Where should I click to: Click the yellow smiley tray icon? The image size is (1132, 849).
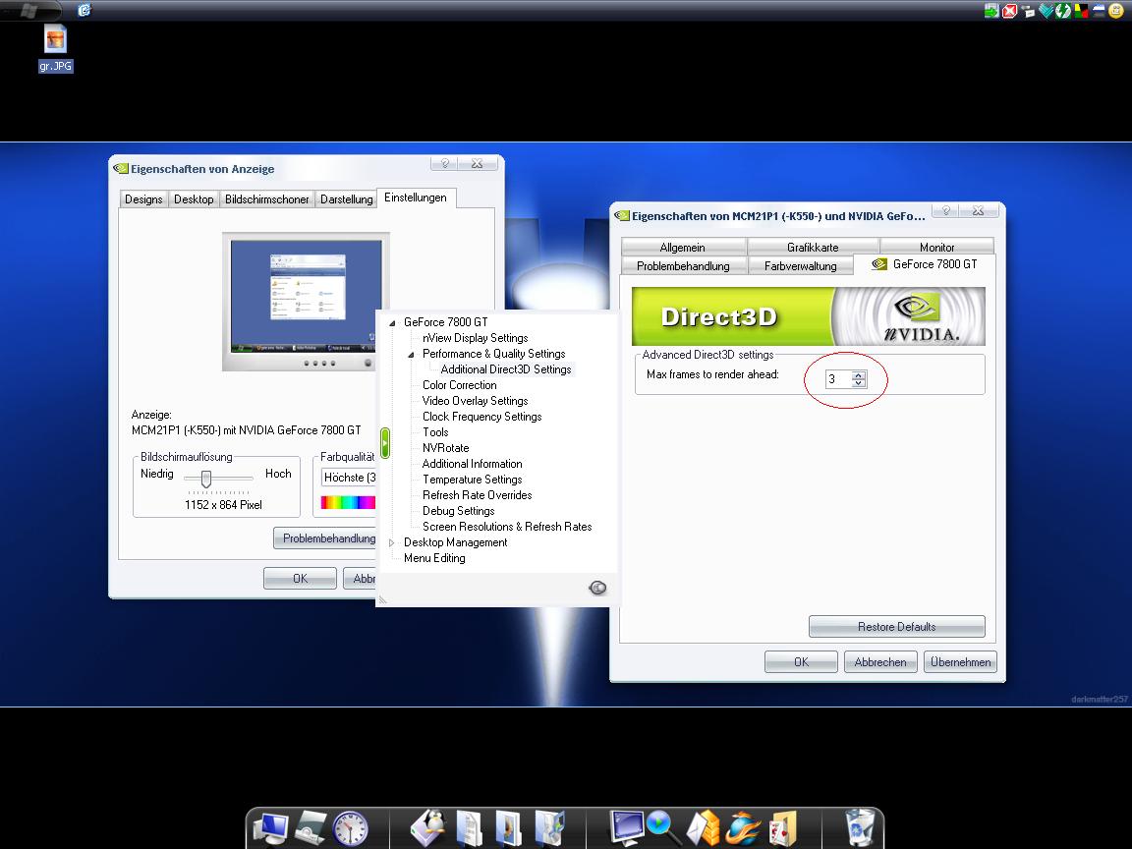[x=1116, y=10]
